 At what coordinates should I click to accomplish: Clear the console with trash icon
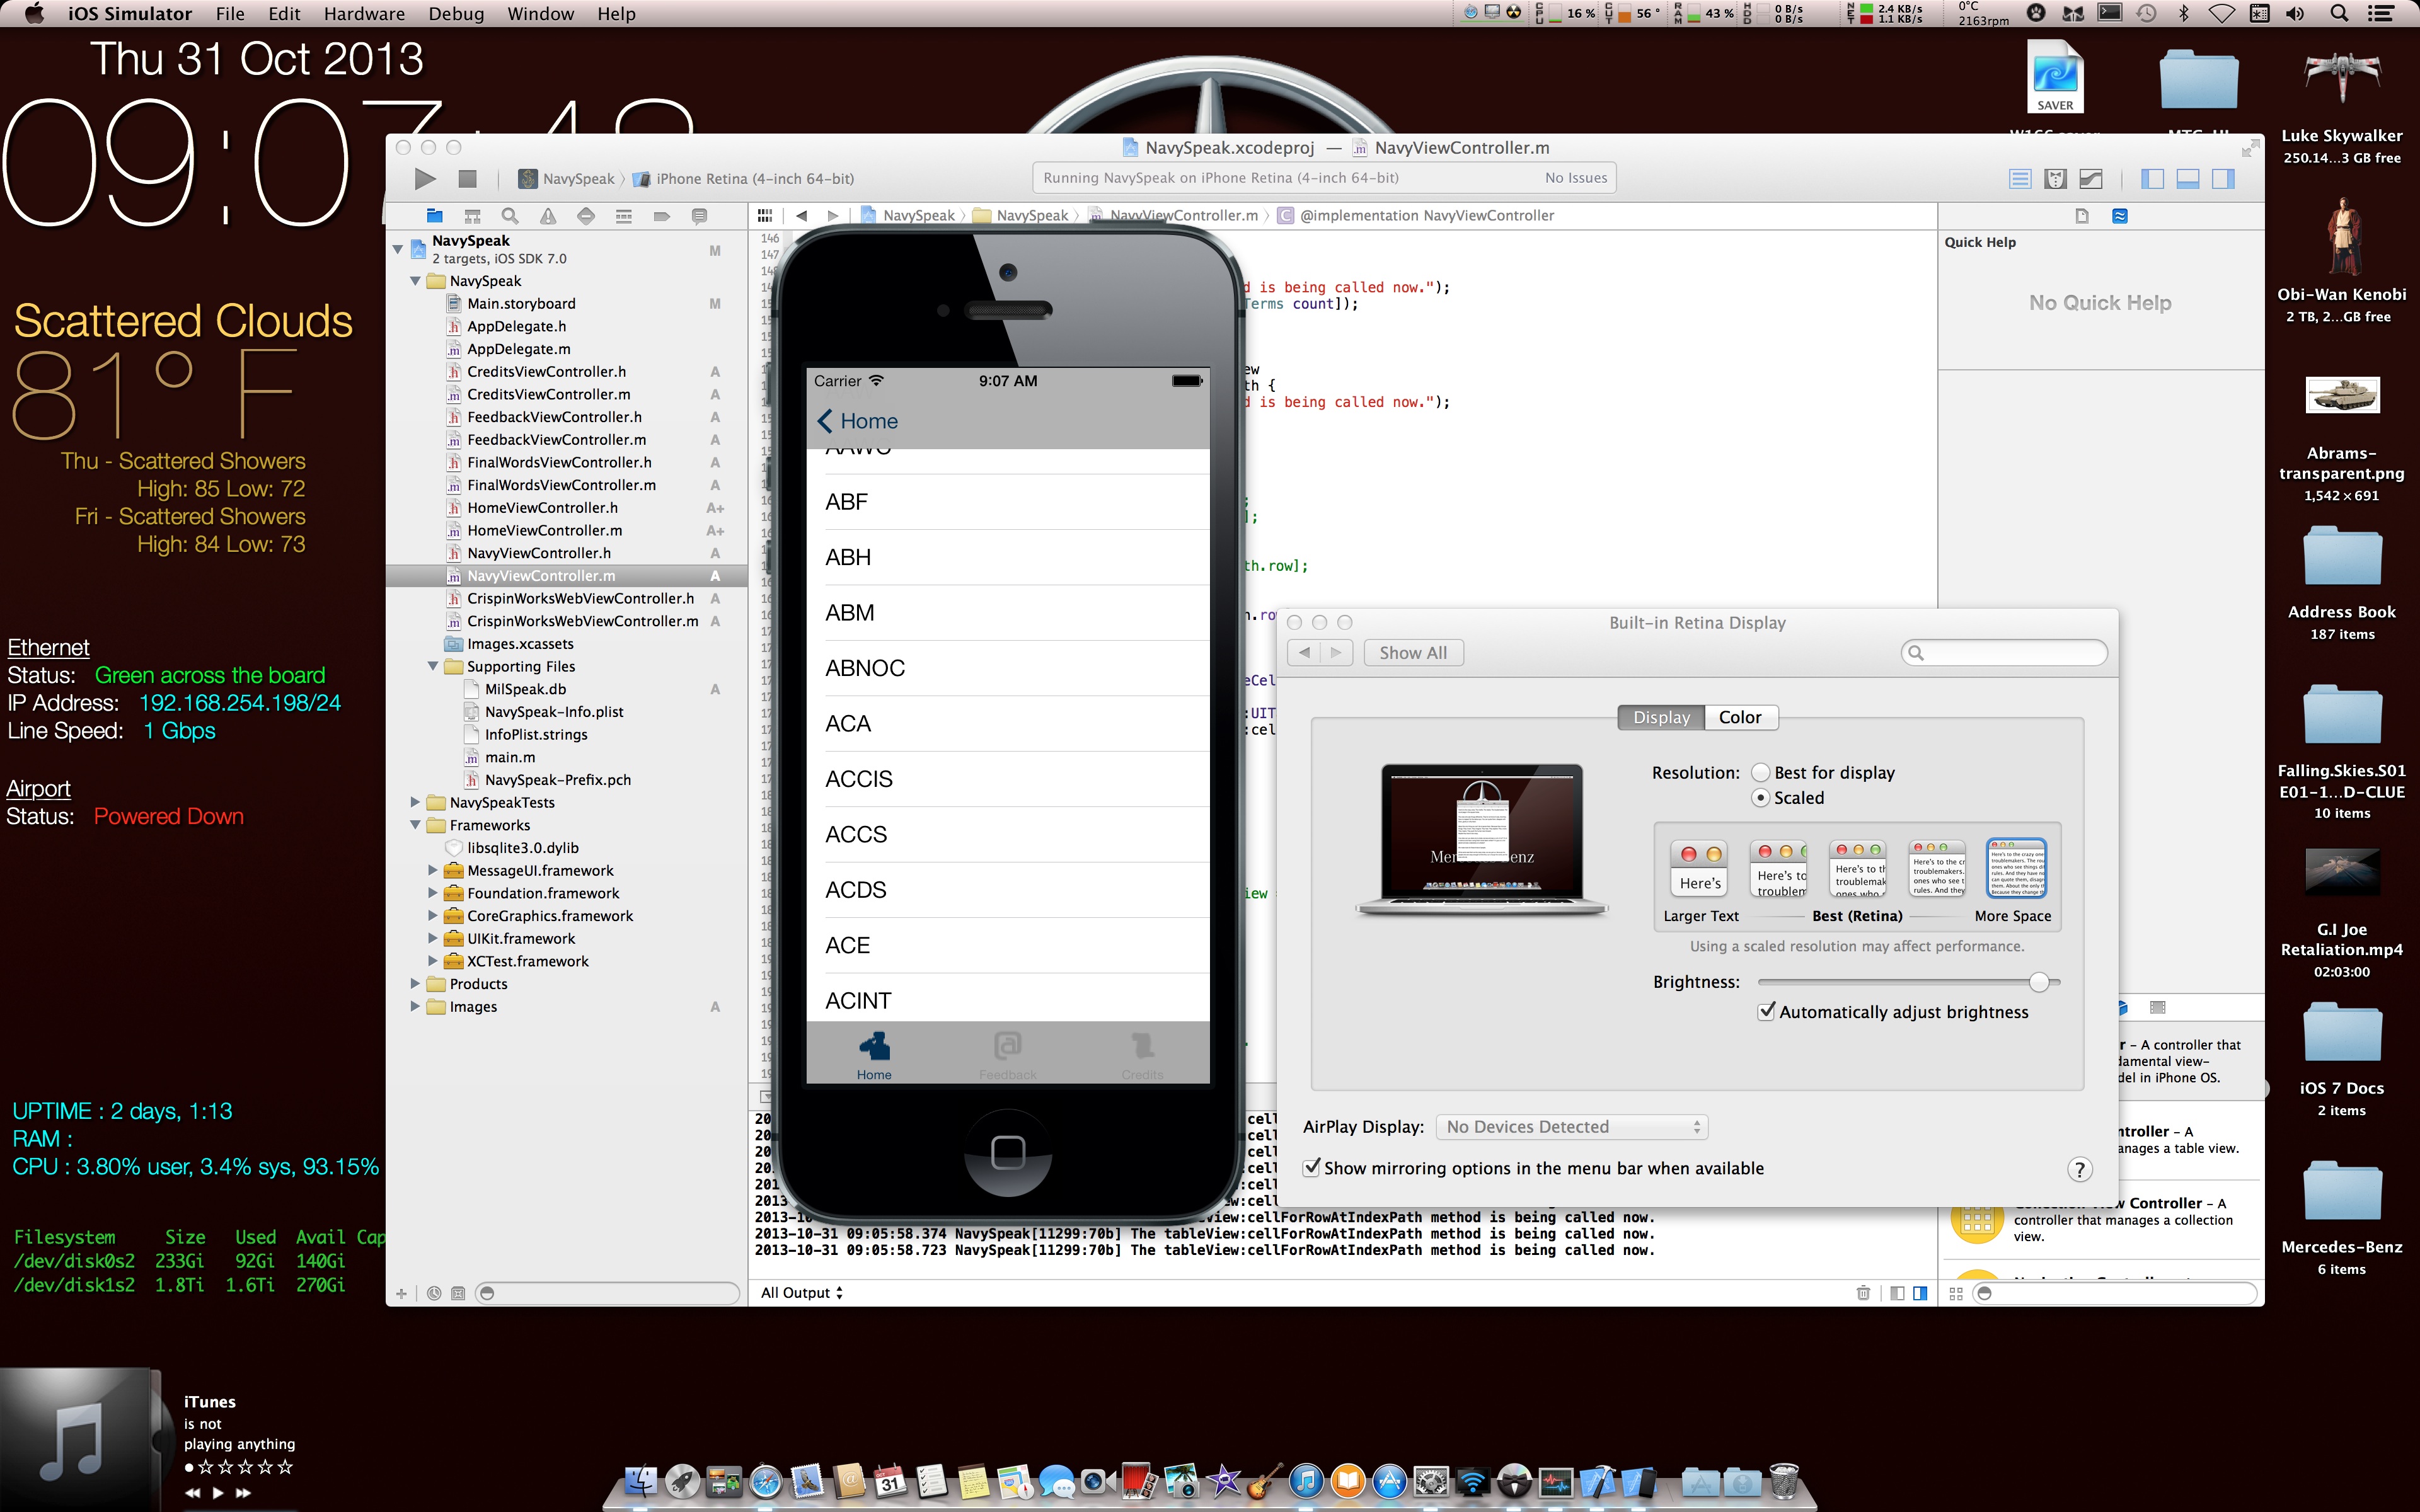click(1863, 1293)
